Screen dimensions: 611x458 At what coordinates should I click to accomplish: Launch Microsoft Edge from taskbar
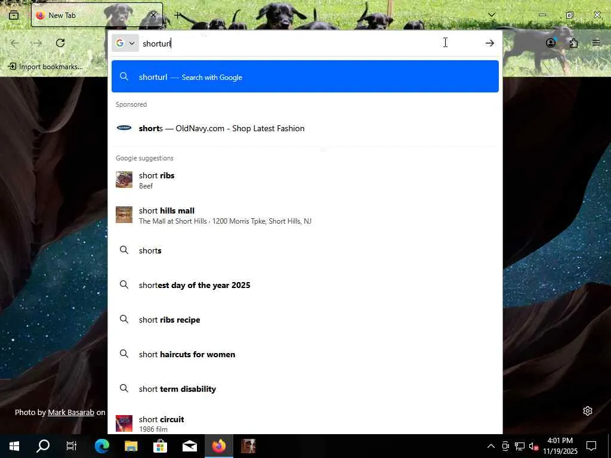click(x=102, y=446)
